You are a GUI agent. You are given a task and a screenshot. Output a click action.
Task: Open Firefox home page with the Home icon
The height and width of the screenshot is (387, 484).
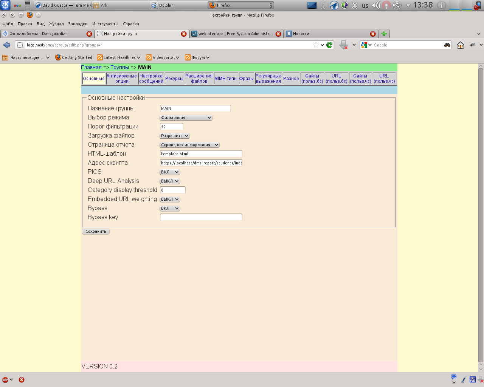pos(461,45)
